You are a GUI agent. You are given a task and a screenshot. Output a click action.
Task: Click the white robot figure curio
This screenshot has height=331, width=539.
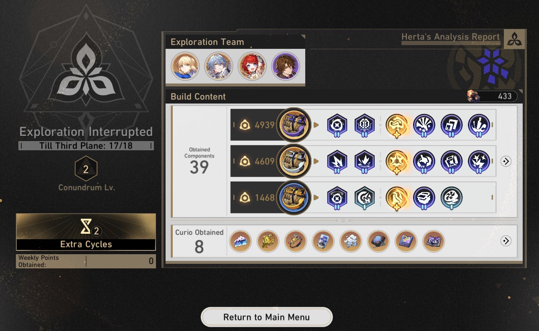(351, 241)
